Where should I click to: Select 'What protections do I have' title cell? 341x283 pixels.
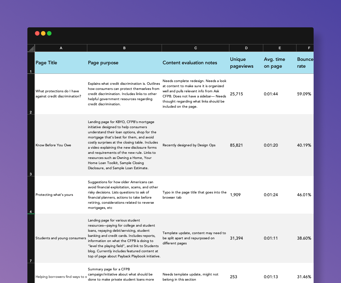coord(61,94)
